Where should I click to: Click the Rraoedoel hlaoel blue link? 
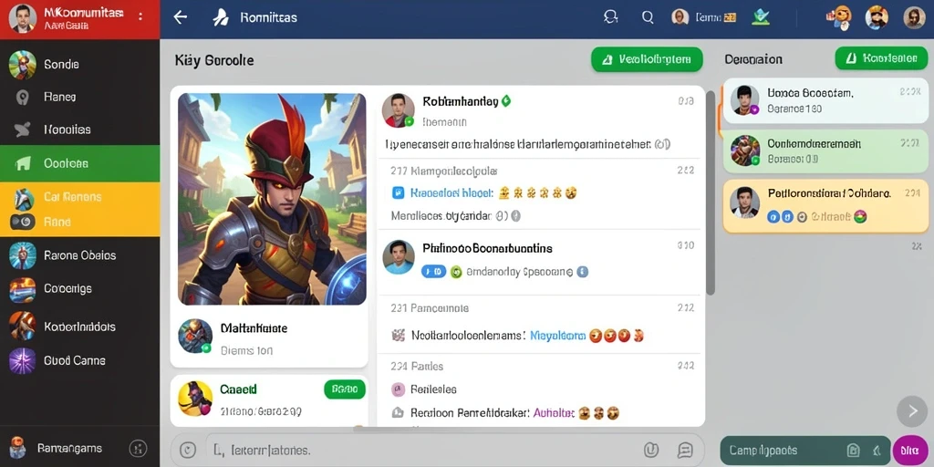(452, 193)
